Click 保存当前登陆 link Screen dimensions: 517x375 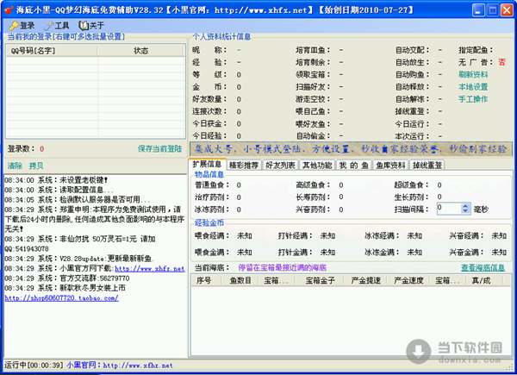click(x=160, y=149)
